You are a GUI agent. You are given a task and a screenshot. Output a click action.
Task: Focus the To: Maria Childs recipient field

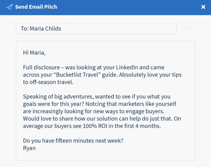(115, 29)
